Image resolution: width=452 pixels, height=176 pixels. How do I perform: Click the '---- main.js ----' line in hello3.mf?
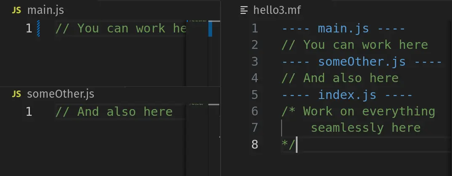pyautogui.click(x=343, y=29)
